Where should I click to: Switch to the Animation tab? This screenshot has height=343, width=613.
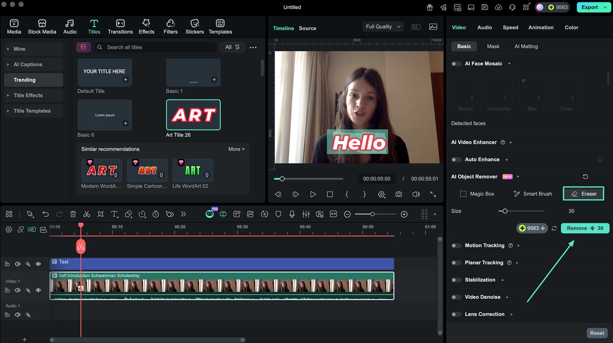[540, 27]
